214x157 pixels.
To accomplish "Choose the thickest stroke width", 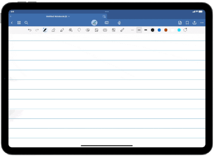I will point(146,30).
